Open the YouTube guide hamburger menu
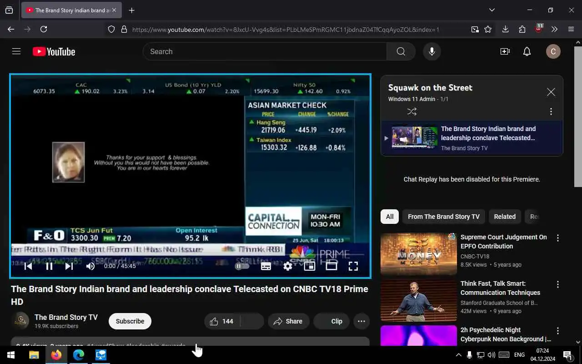The image size is (582, 364). coord(16,51)
